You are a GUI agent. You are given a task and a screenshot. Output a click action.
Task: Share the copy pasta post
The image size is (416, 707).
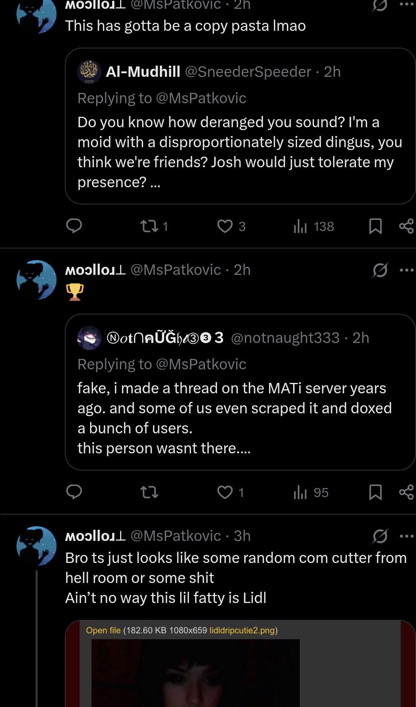click(406, 226)
